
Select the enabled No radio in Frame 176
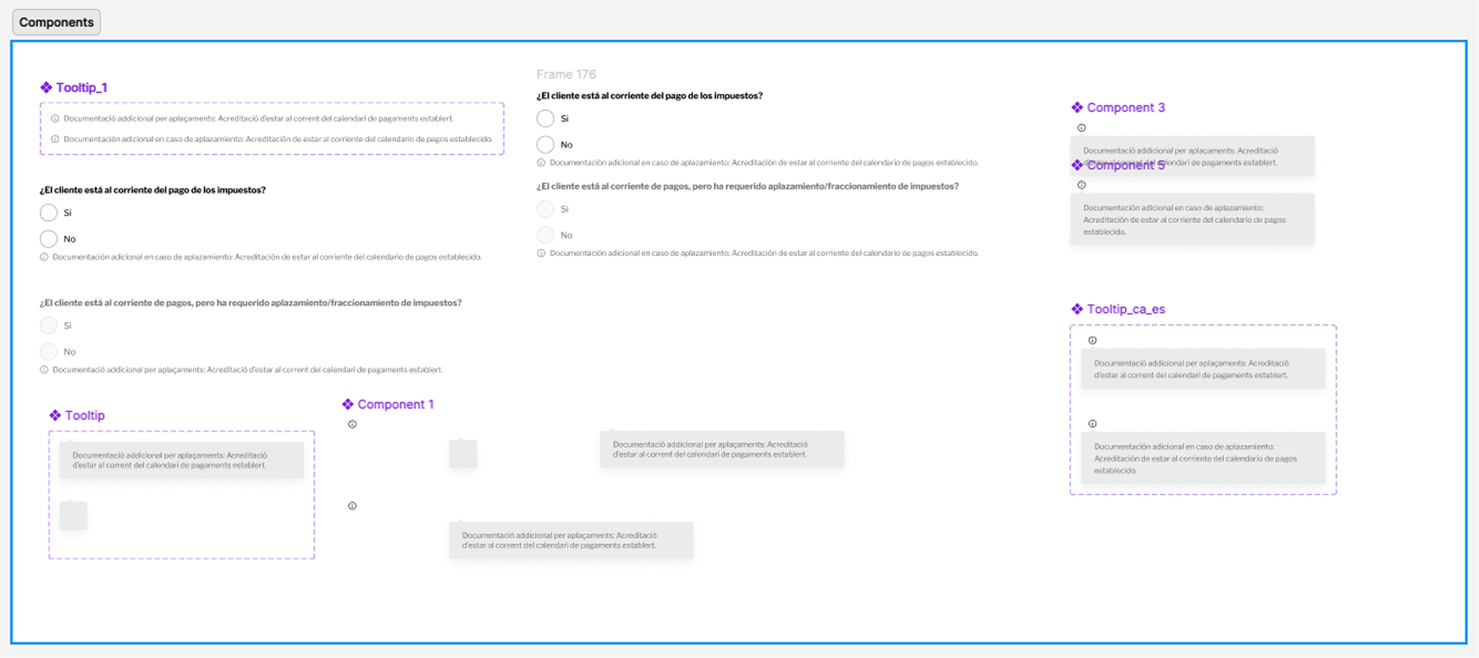click(545, 145)
